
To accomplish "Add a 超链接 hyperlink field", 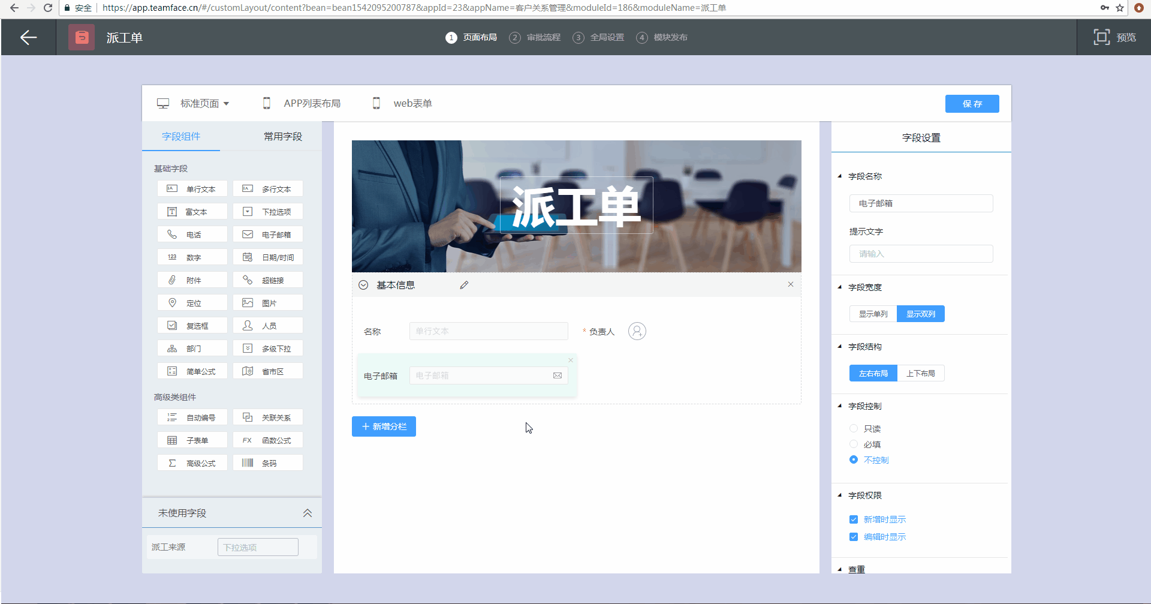I will pyautogui.click(x=268, y=280).
